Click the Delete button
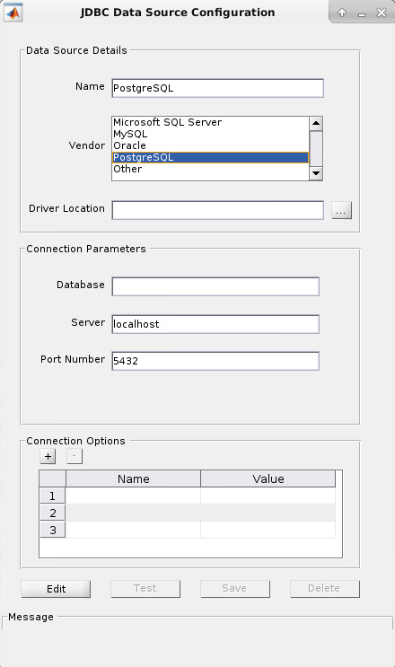The image size is (395, 667). [325, 589]
